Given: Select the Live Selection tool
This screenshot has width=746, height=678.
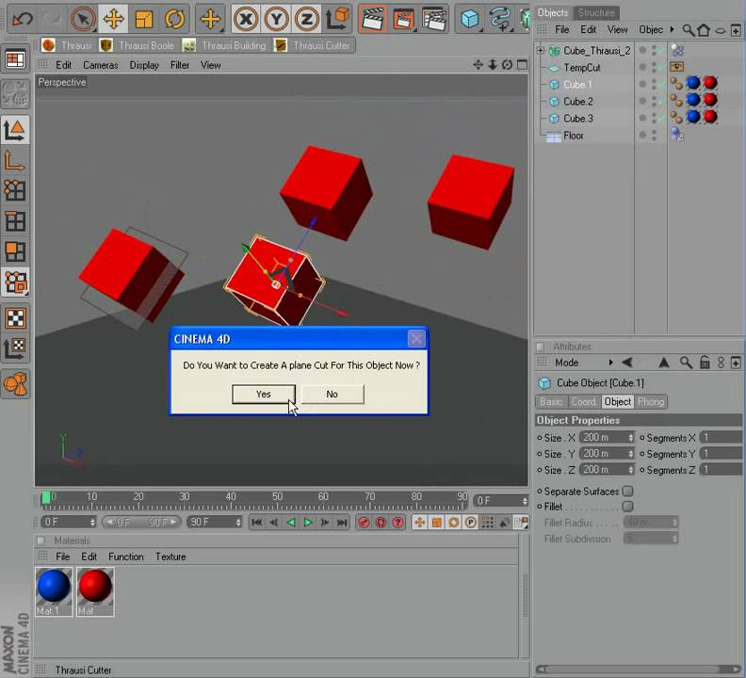Looking at the screenshot, I should coord(83,19).
